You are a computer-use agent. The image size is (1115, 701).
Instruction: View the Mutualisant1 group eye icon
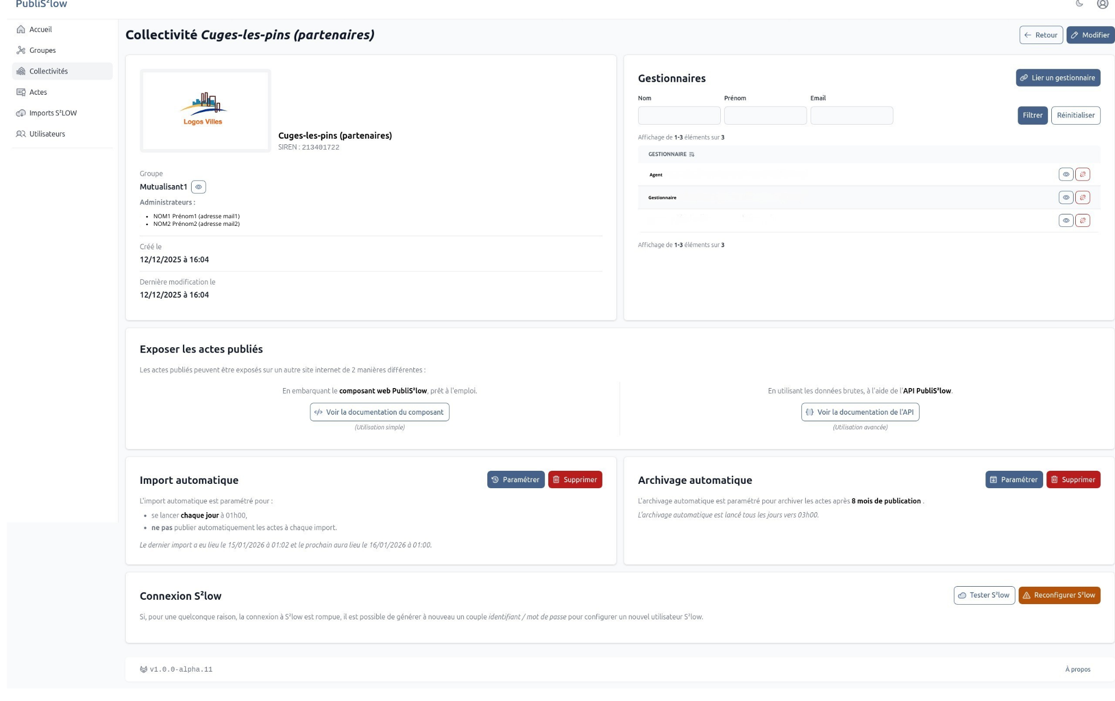tap(199, 187)
